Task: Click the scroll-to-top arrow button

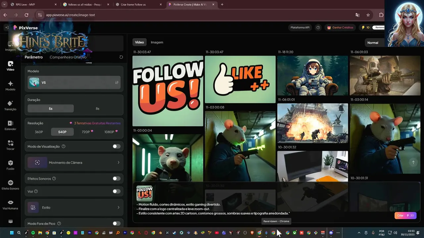Action: (x=413, y=162)
